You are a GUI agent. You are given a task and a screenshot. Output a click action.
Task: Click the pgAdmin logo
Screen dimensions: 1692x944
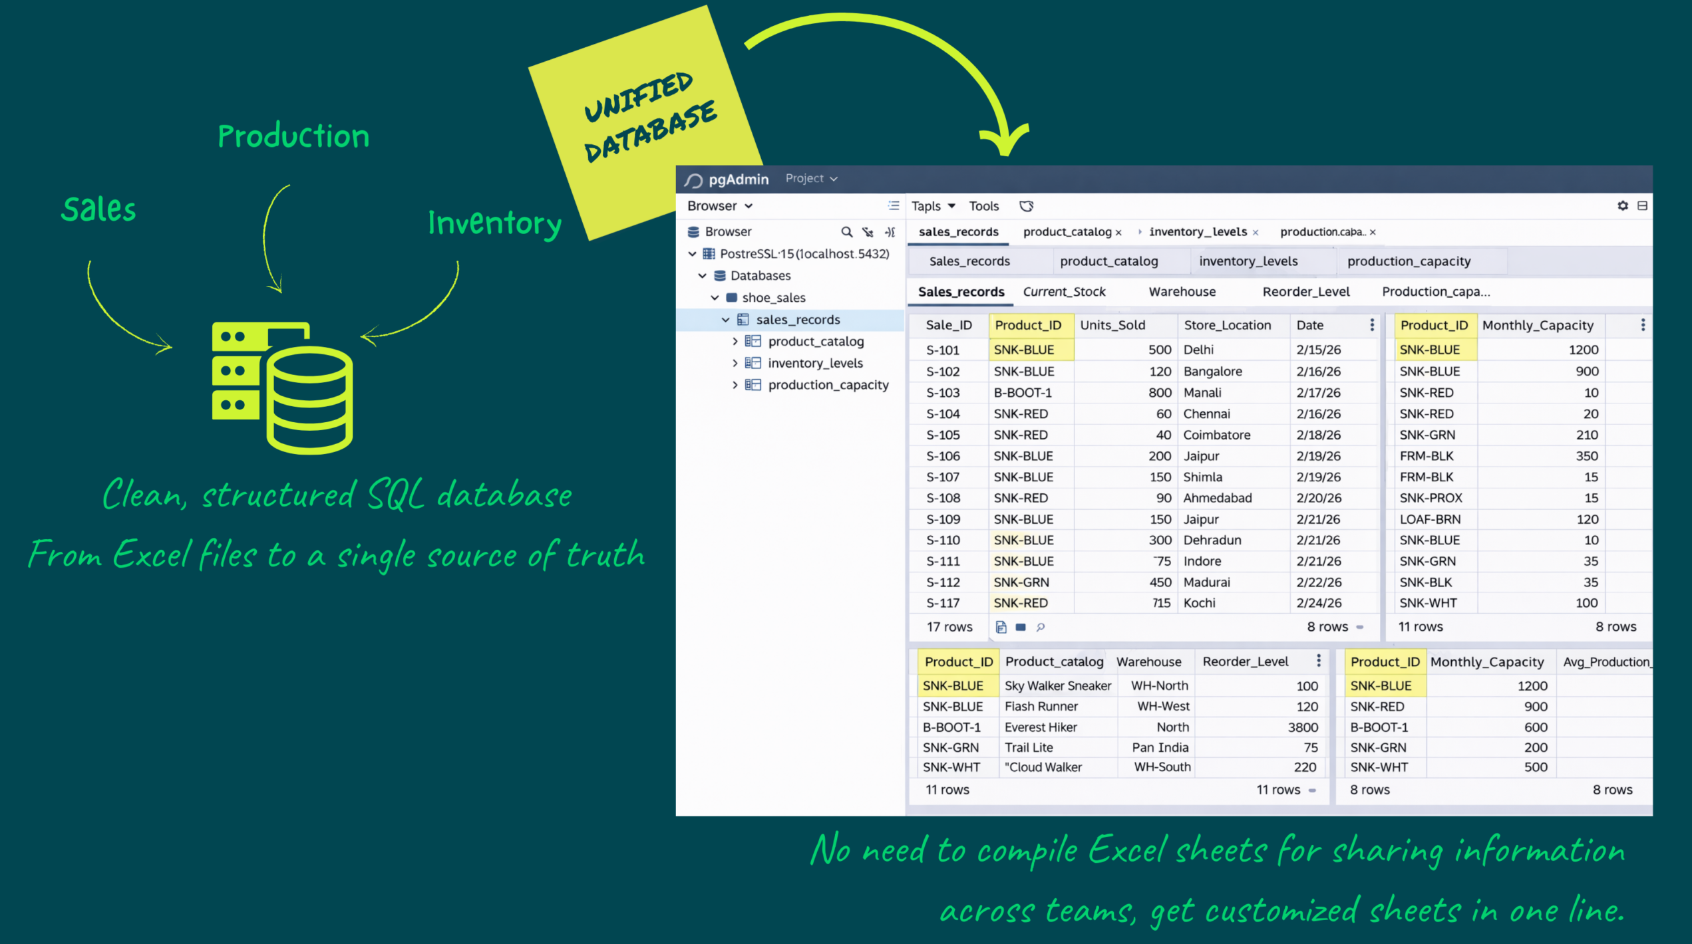click(694, 179)
